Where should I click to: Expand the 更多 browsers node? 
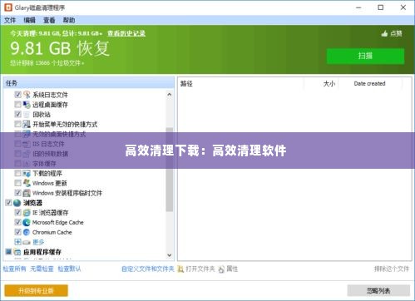pos(17,242)
